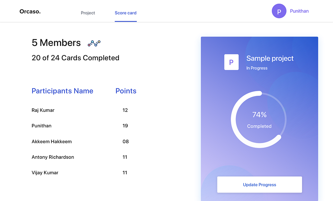Click the line graph icon beside Members
The height and width of the screenshot is (201, 333).
(x=94, y=43)
